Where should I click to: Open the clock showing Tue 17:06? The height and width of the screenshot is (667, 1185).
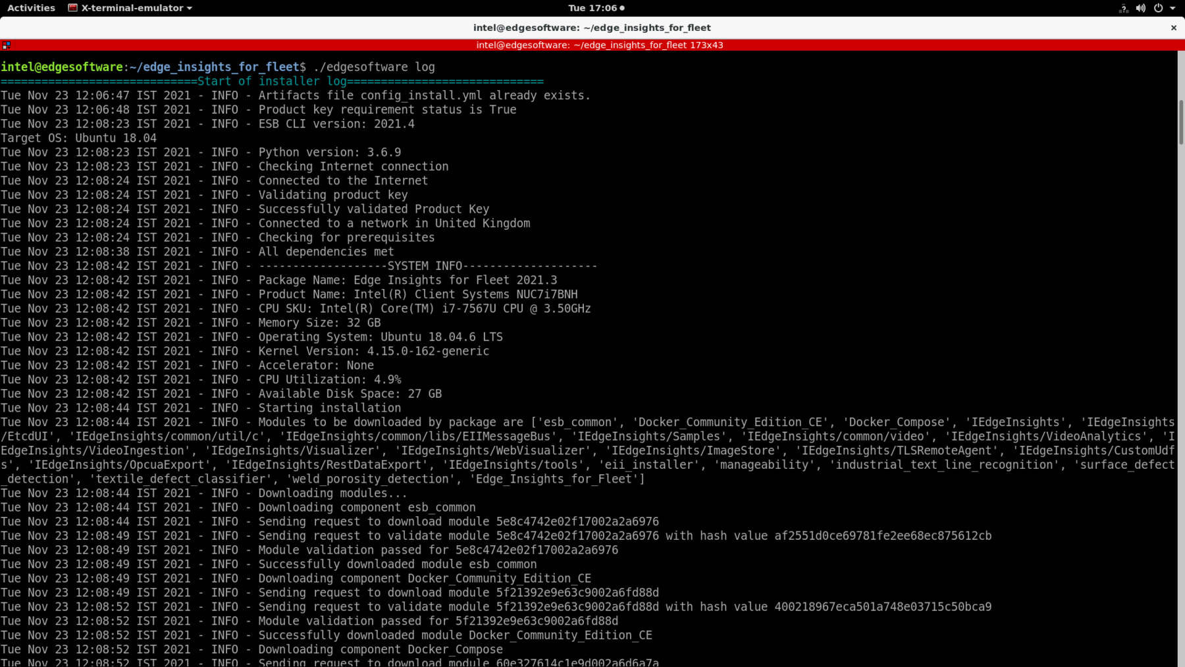[596, 8]
